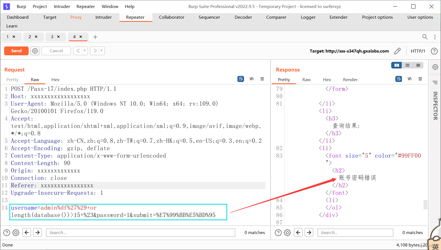This screenshot has height=250, width=441.
Task: Click the Referer header line
Action: [138, 186]
